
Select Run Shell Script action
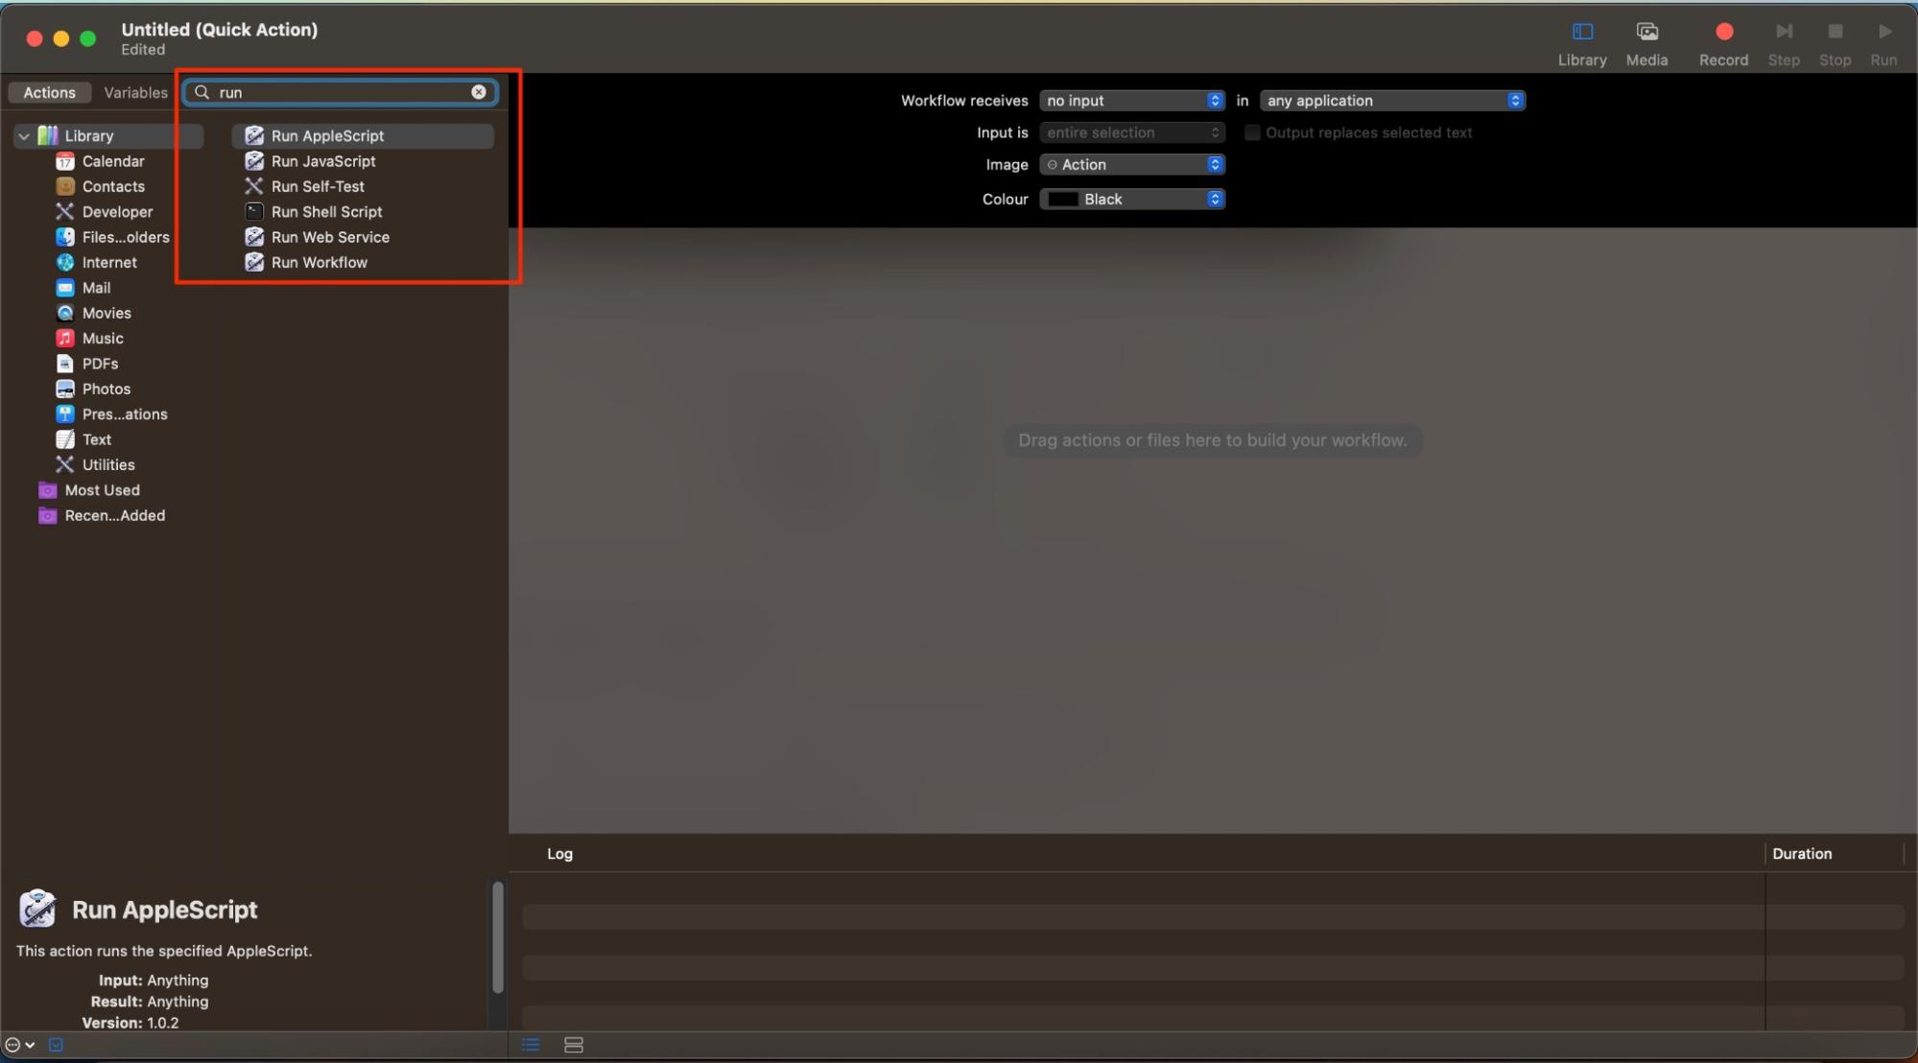point(363,212)
